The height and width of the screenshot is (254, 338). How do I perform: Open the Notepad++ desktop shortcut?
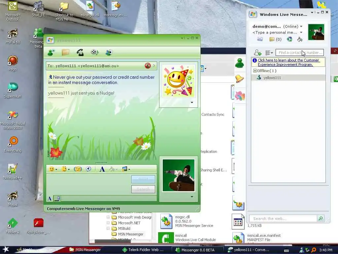coord(13,172)
